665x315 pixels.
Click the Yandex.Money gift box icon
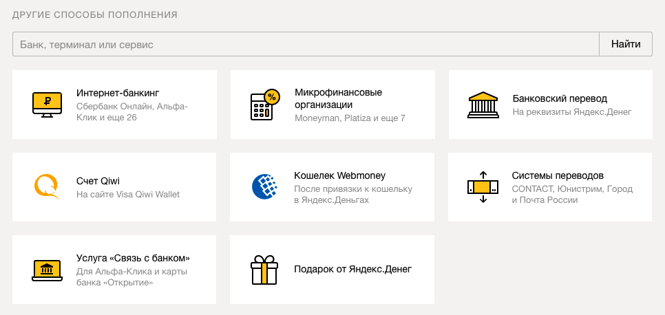click(264, 270)
